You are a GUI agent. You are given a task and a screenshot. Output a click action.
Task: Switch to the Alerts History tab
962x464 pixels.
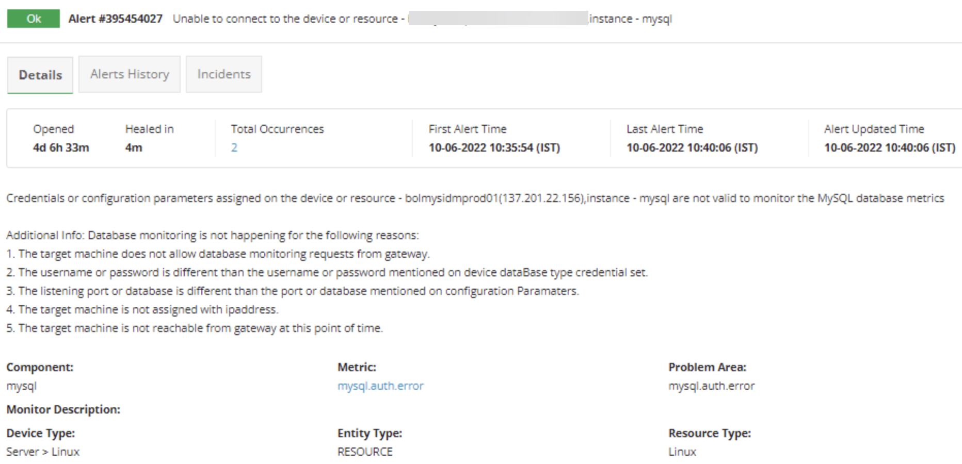pos(130,74)
